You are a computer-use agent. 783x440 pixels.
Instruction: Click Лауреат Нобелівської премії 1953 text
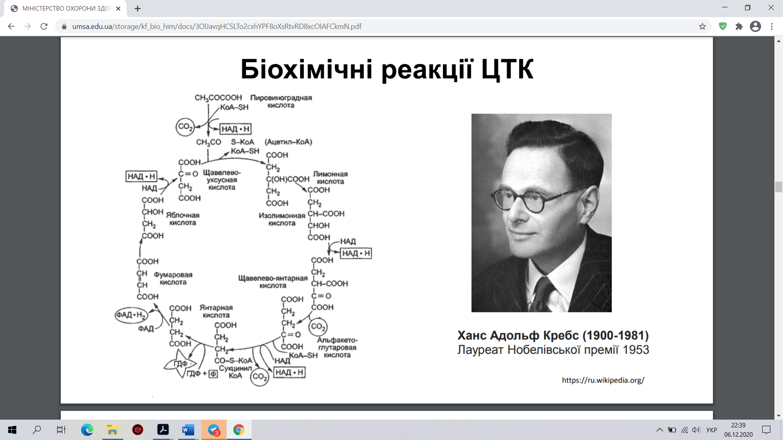point(553,350)
